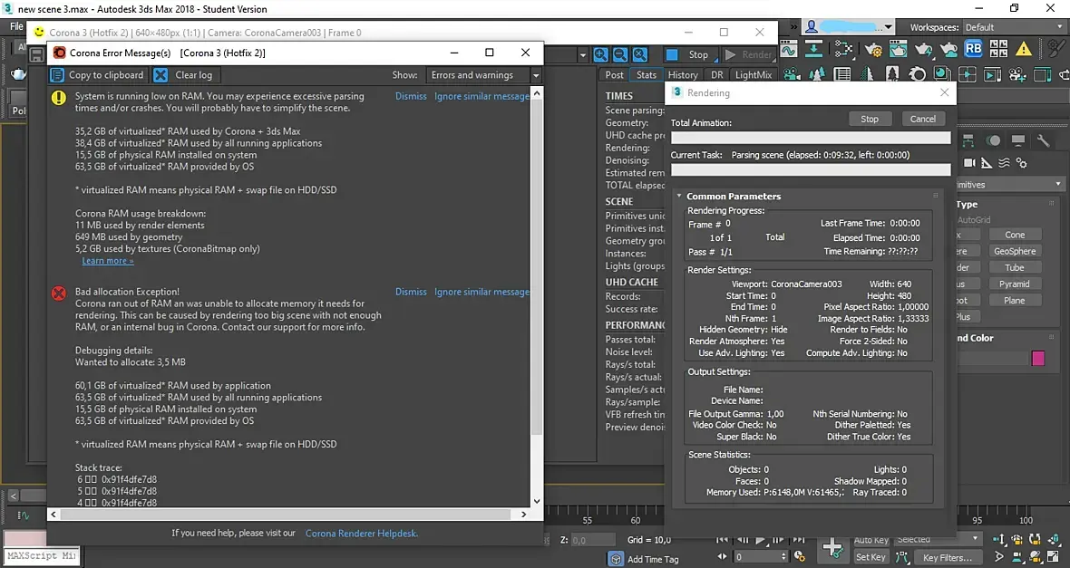Expand the hidden toolbar chevron next to user menu
The image size is (1070, 568).
793,26
